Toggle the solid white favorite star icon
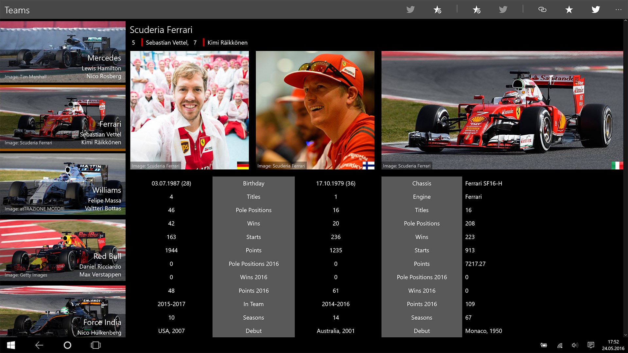The image size is (628, 353). [x=569, y=9]
